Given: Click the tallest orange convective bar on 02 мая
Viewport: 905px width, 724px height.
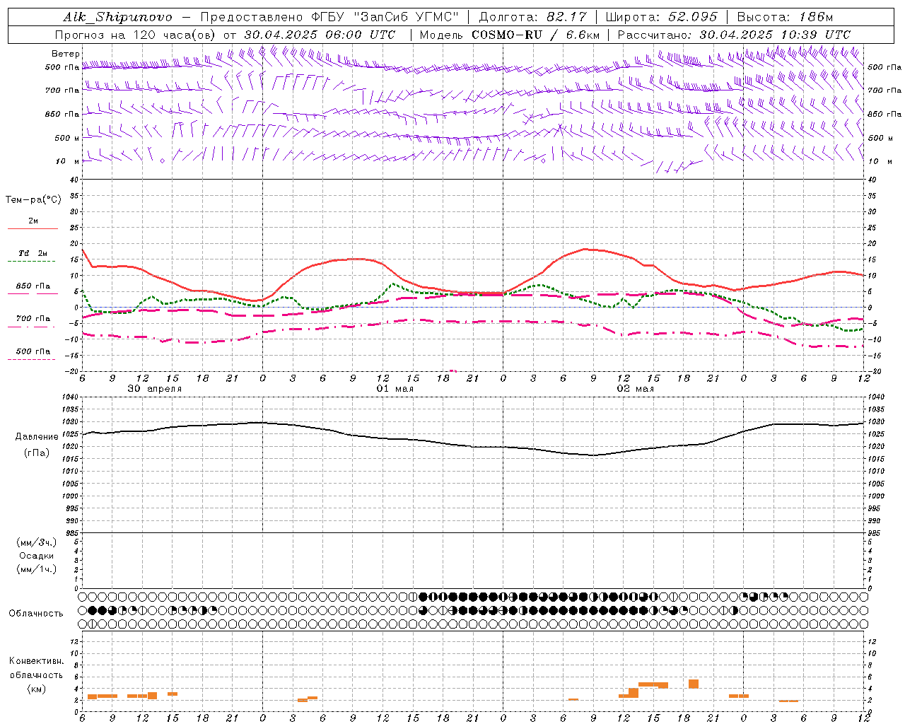Looking at the screenshot, I should [694, 684].
